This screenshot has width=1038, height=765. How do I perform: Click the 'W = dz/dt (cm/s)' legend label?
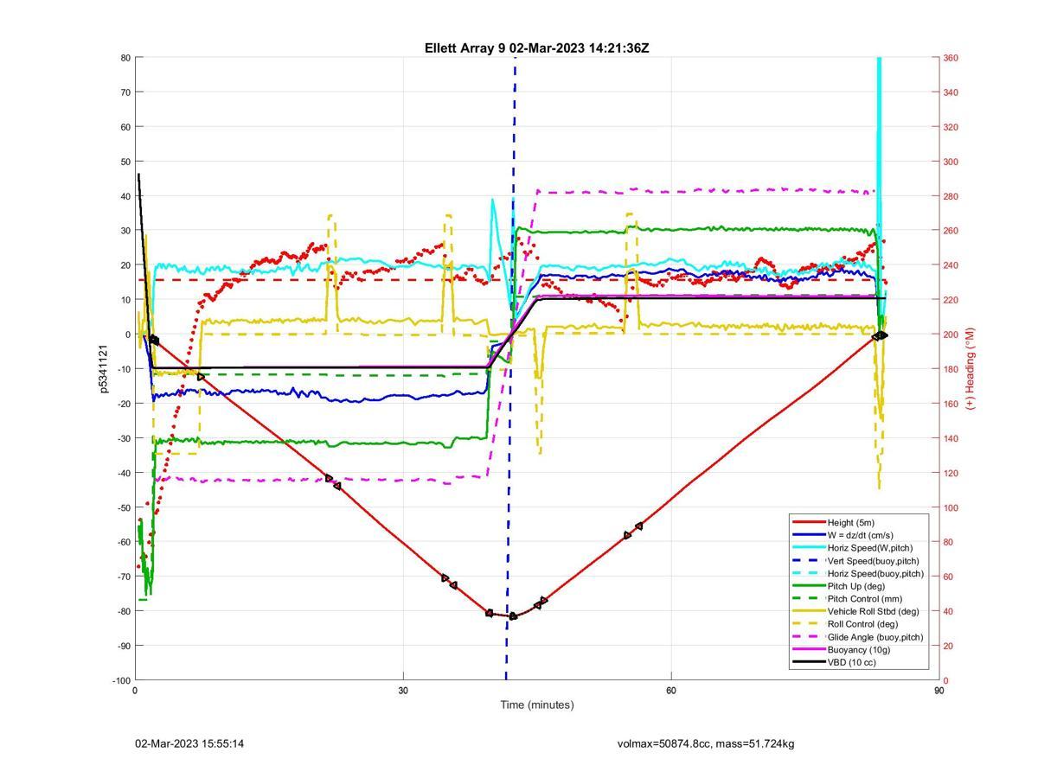point(862,535)
